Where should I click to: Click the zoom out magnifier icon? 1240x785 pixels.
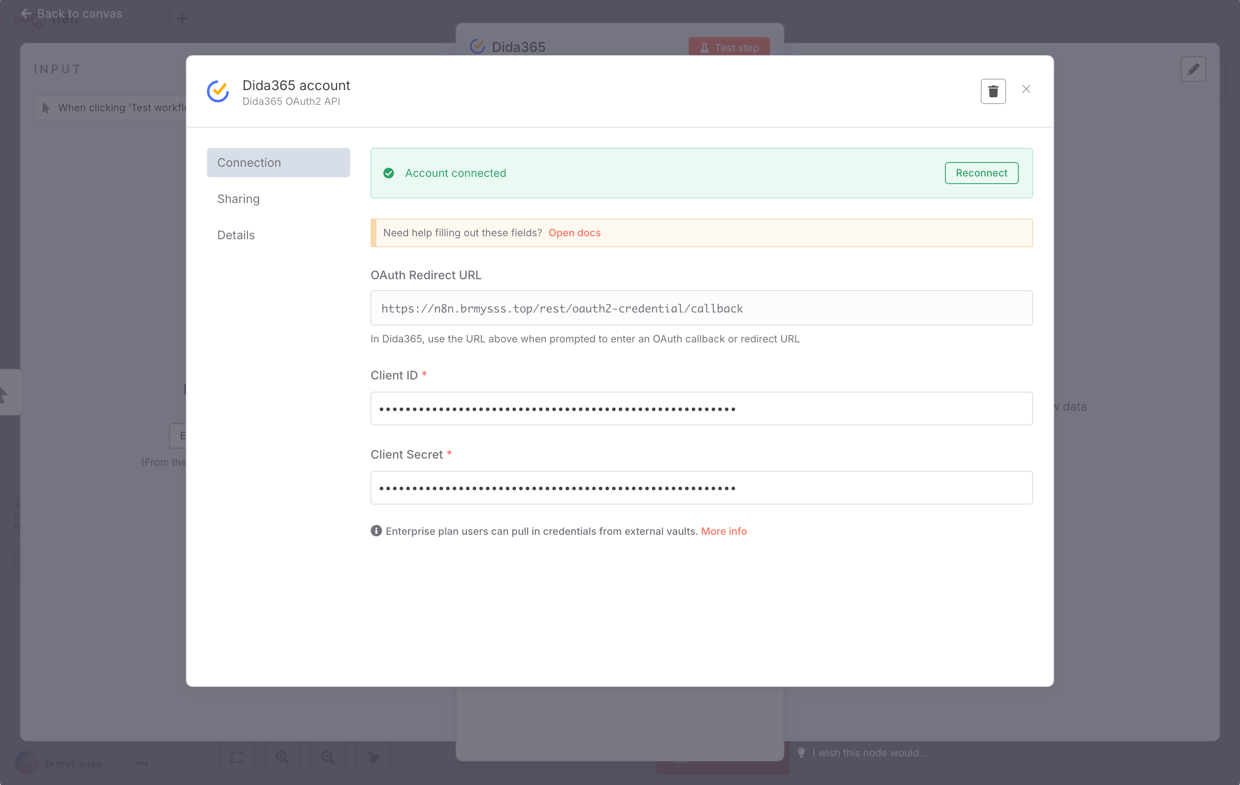[x=327, y=757]
